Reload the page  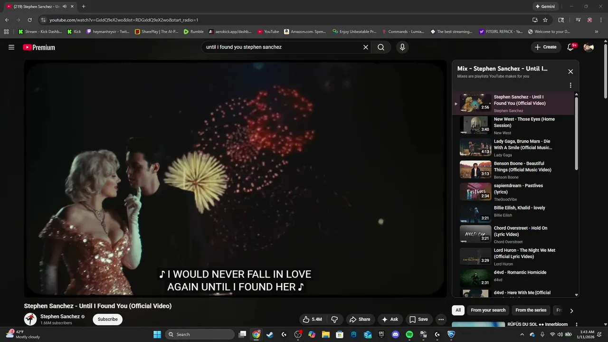[x=29, y=20]
